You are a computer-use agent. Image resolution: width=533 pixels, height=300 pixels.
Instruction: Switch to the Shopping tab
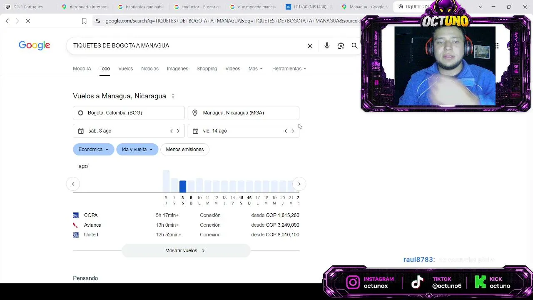[x=207, y=69]
